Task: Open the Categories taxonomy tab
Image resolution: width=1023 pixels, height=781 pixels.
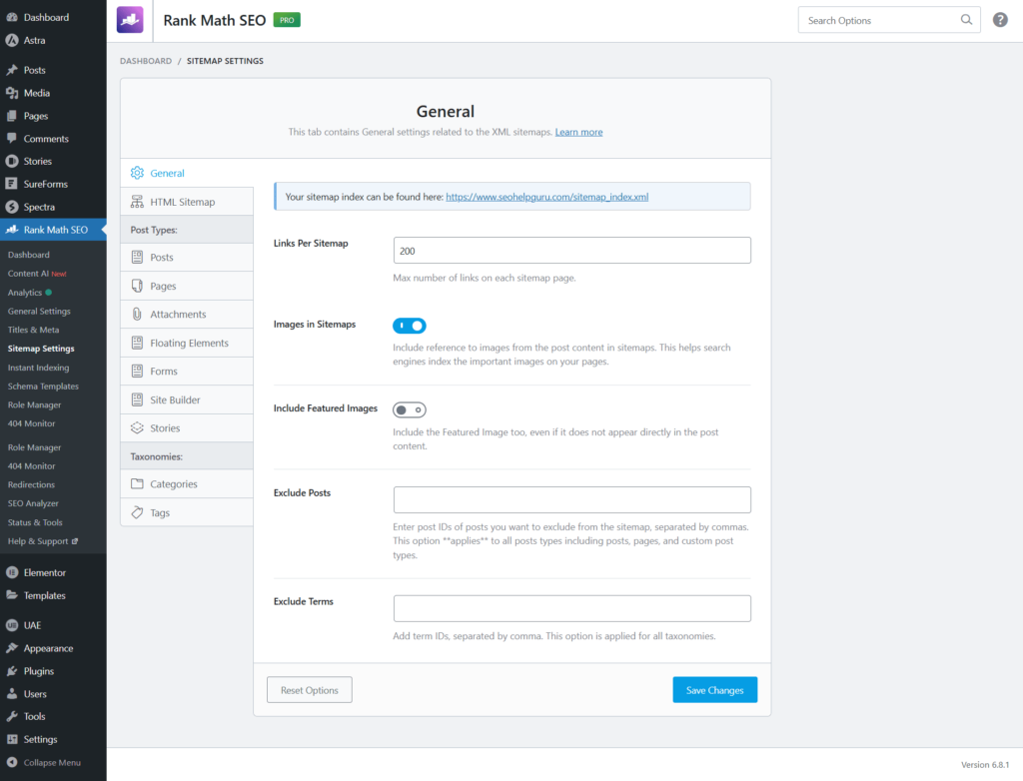Action: click(x=187, y=484)
